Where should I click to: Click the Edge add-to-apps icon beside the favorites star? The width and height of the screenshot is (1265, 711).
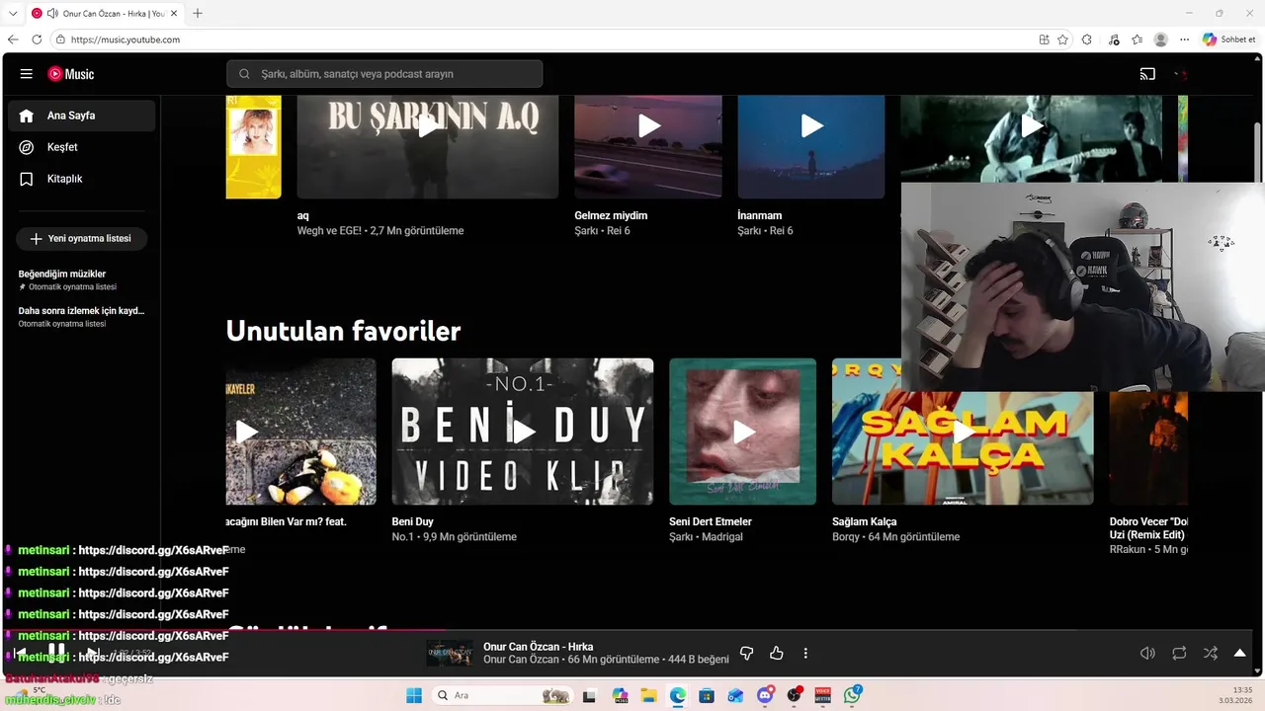[1044, 39]
